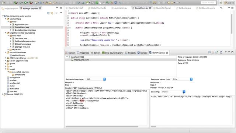
Task: Open Request viewer type XML dropdown
Action: point(96,79)
